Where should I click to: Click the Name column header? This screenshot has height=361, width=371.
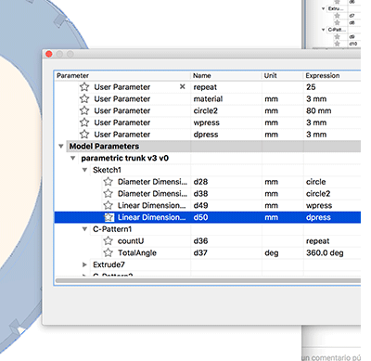[202, 76]
